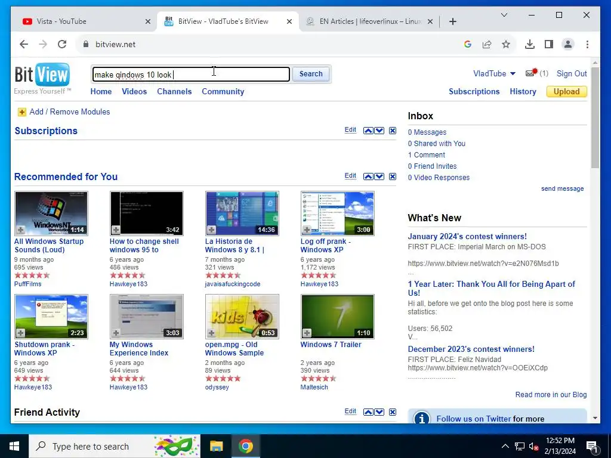Toggle the Chrome side panel icon

point(549,44)
